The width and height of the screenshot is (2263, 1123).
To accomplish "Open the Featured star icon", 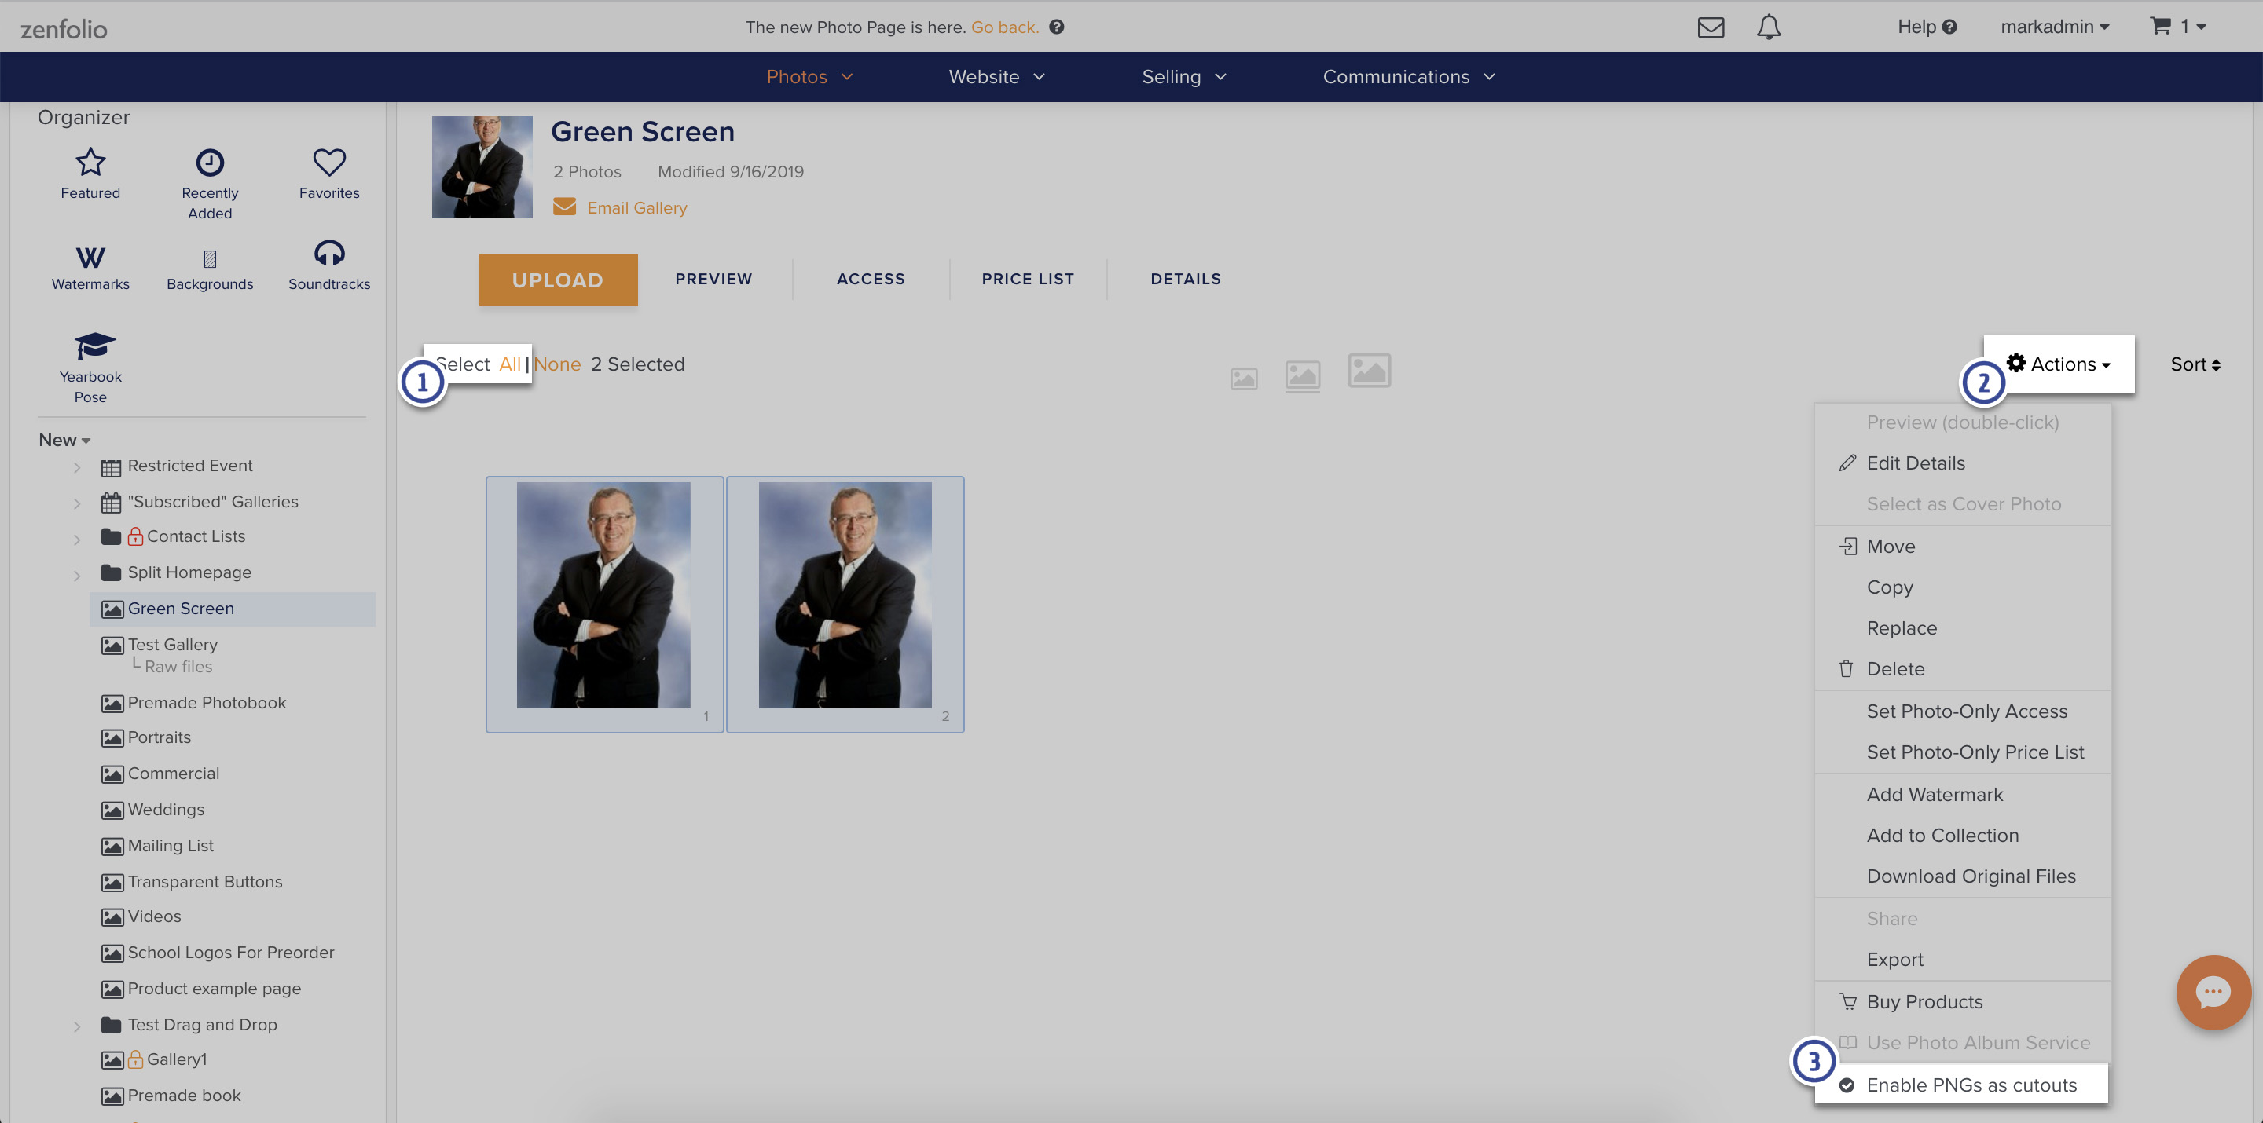I will (90, 163).
